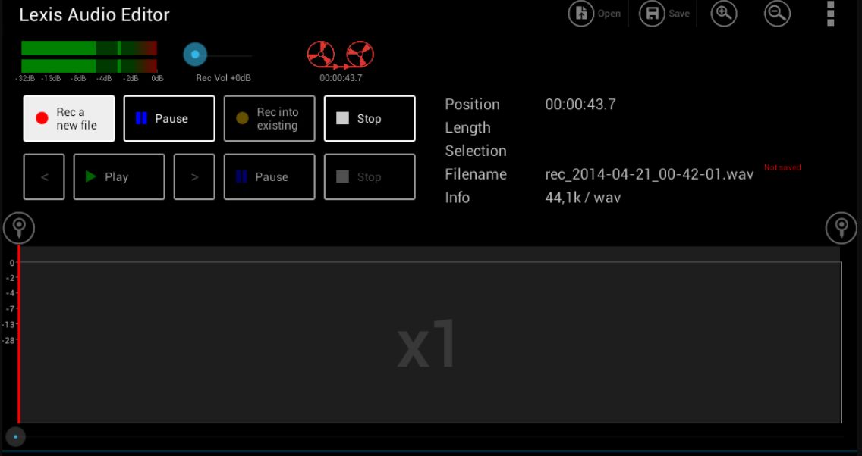Click the Rec Vol +0dB label
This screenshot has width=862, height=456.
[x=223, y=78]
